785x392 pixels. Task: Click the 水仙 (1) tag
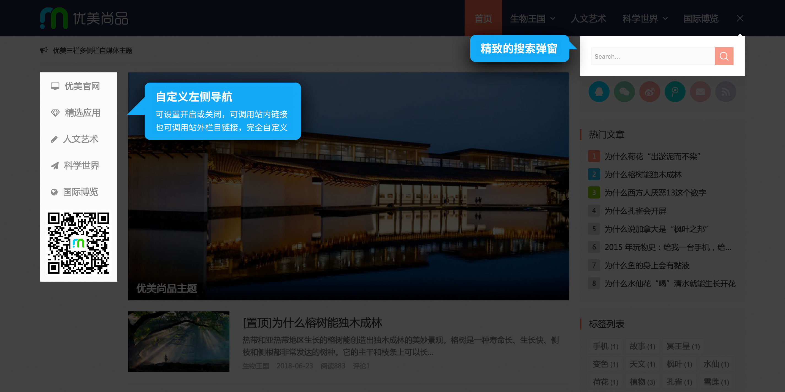716,364
